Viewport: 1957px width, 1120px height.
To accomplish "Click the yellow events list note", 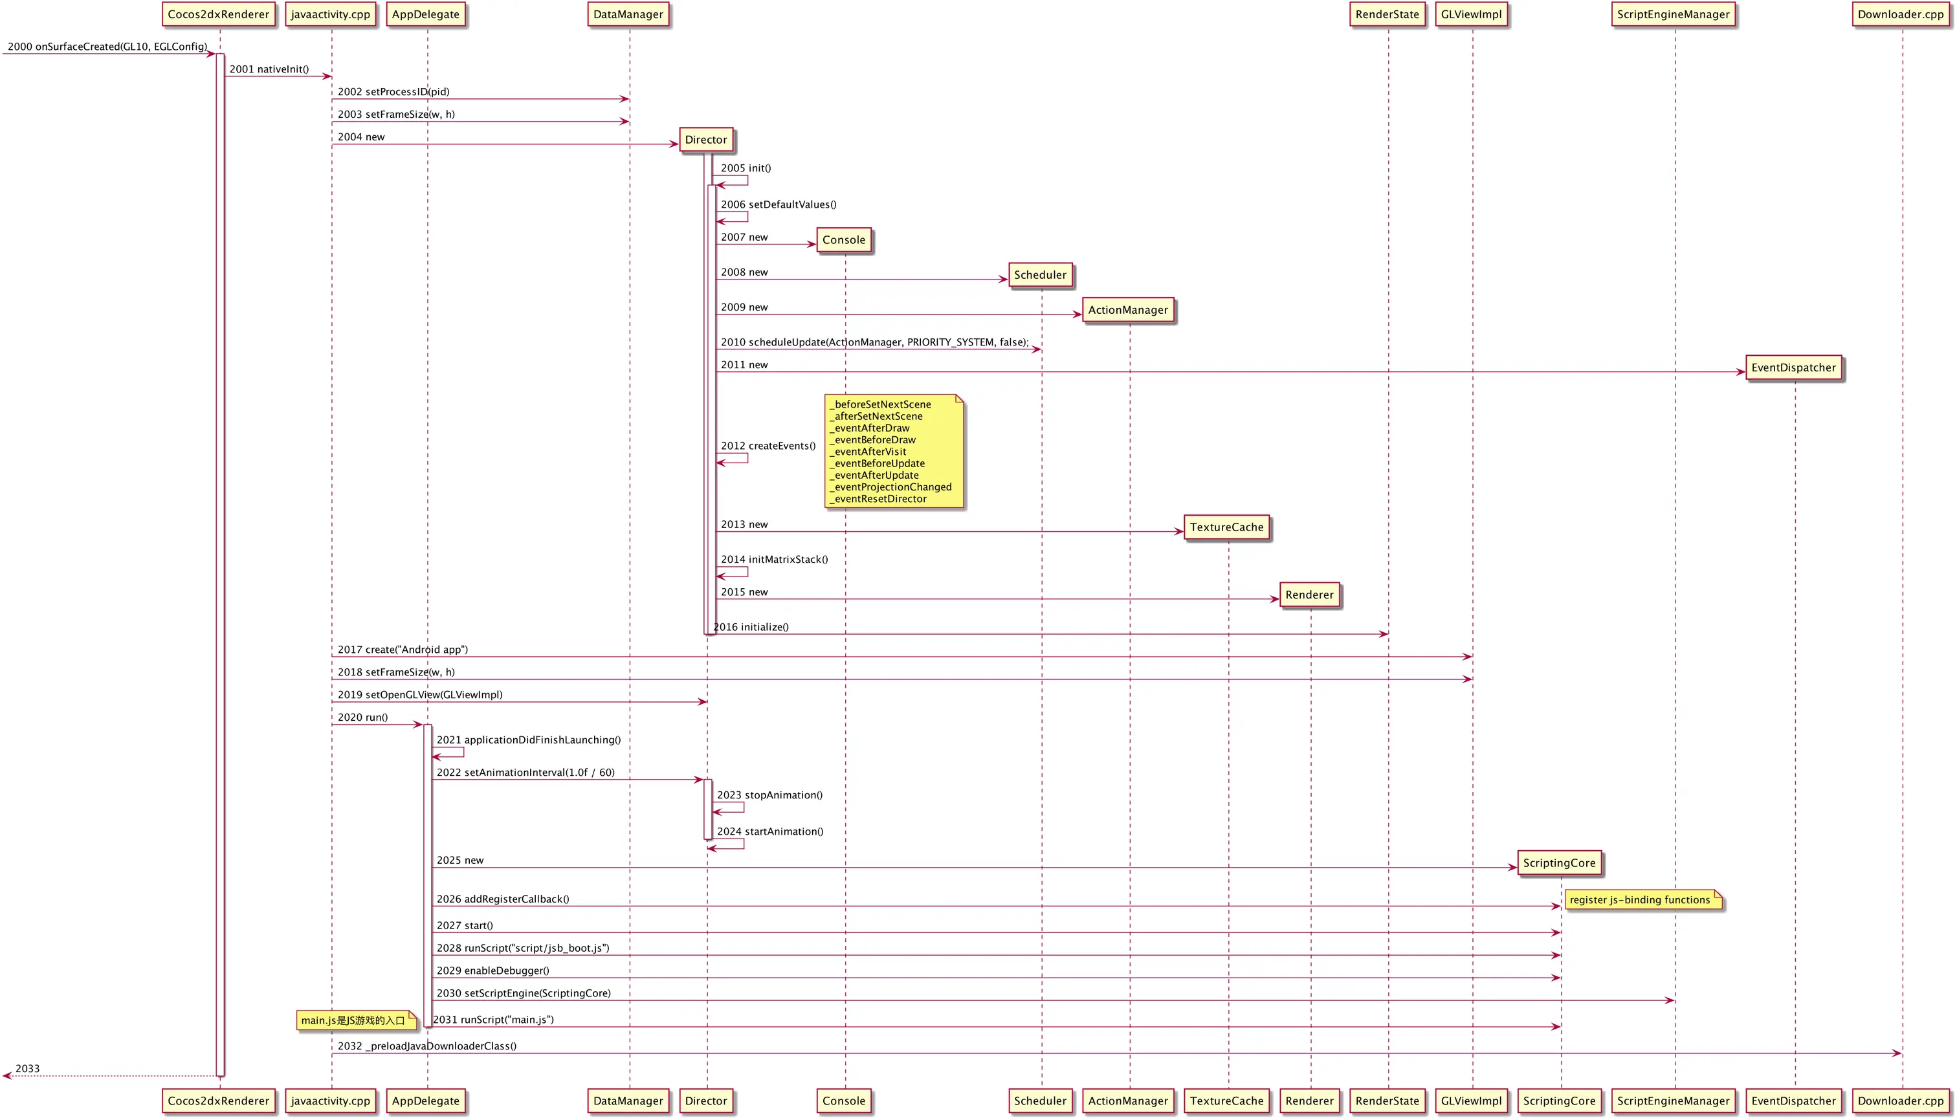I will click(x=893, y=452).
